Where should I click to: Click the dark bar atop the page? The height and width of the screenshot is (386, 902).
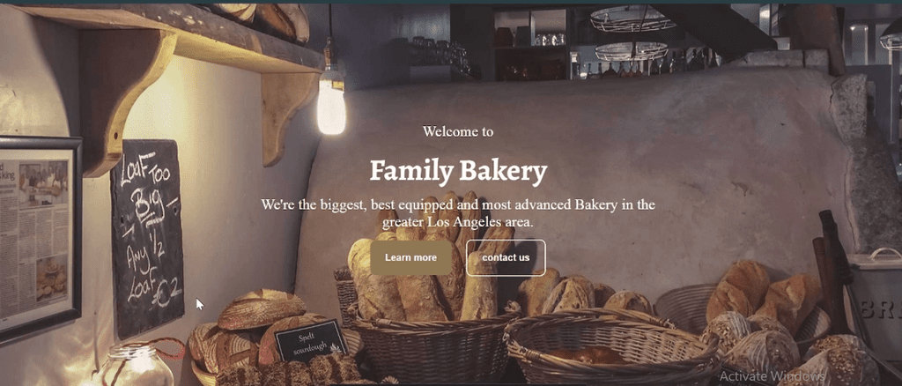451,2
